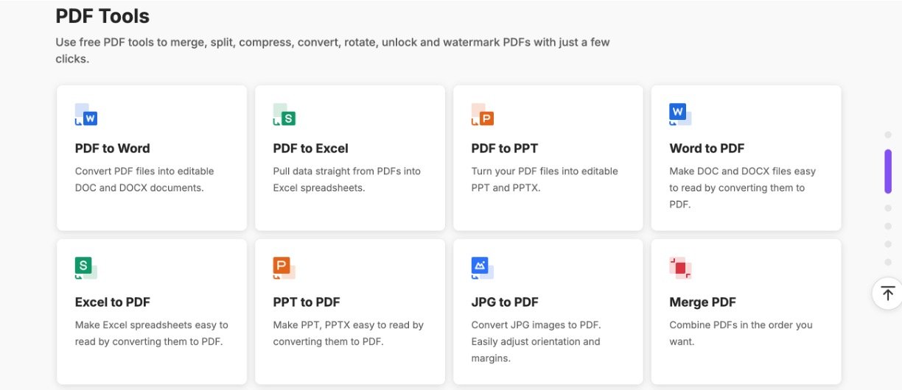Screen dimensions: 902x390
Task: Open the Merge PDF title link
Action: point(702,302)
